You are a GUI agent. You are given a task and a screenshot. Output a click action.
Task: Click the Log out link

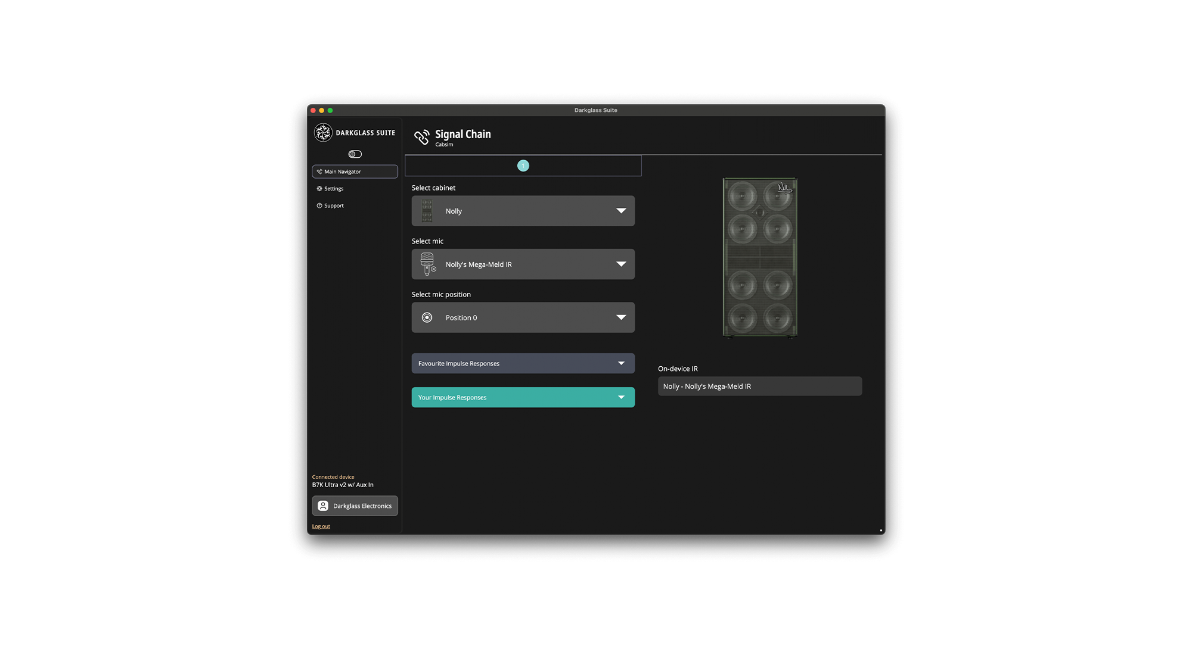click(x=321, y=526)
